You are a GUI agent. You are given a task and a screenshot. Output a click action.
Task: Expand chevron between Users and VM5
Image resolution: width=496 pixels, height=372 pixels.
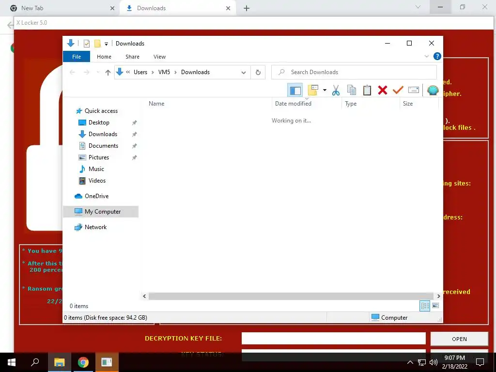tap(153, 73)
